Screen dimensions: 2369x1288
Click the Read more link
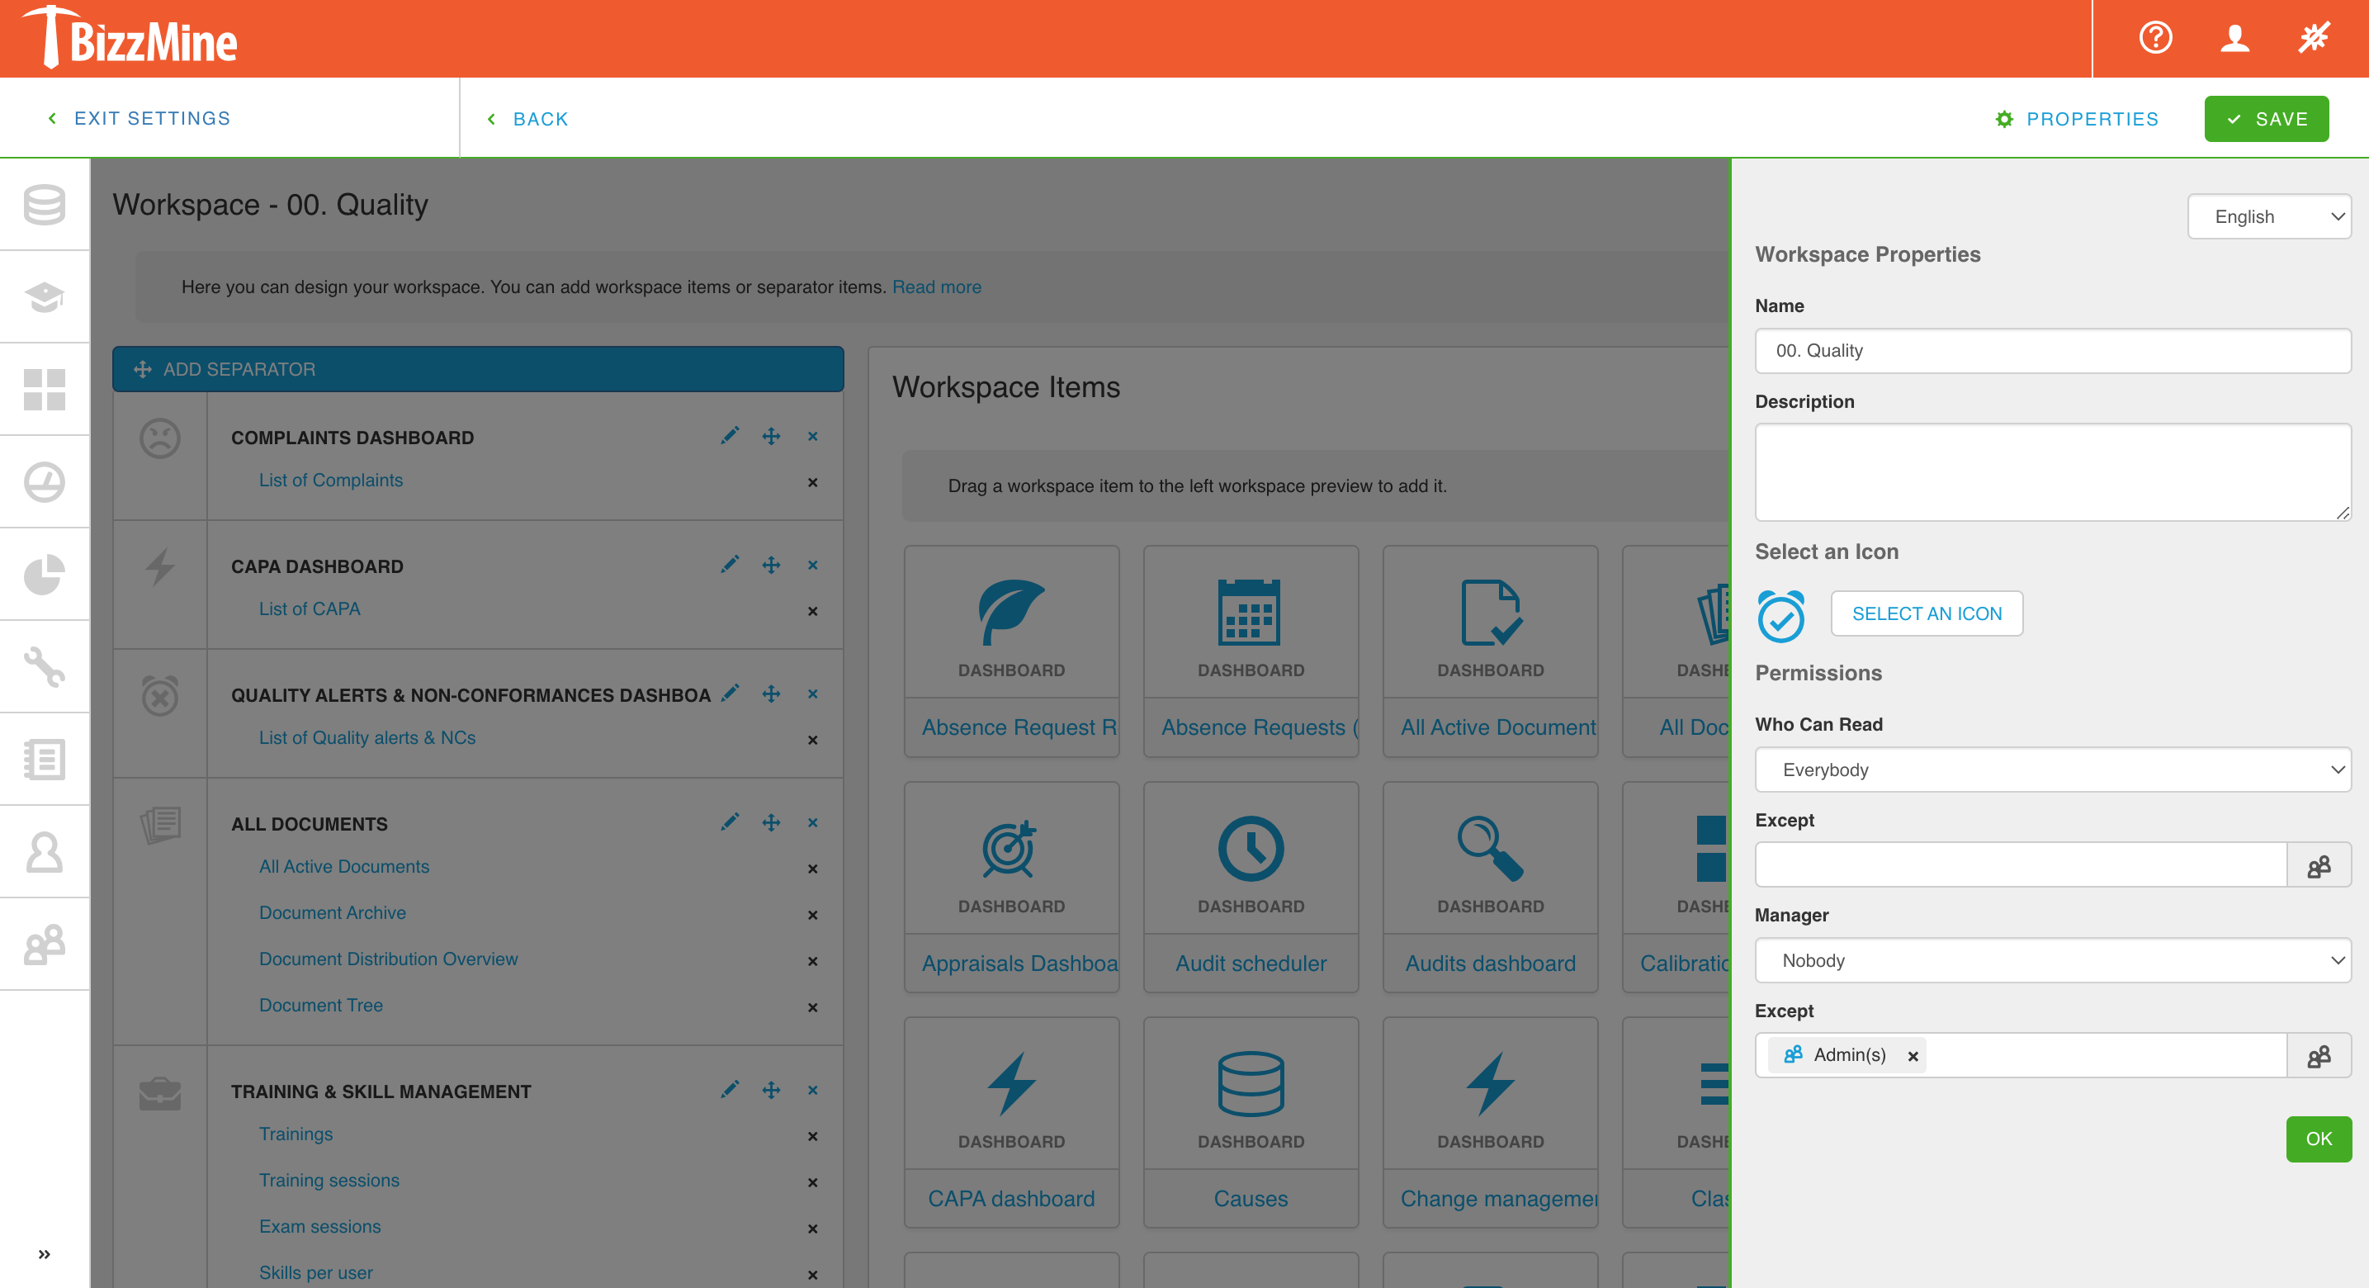(936, 286)
